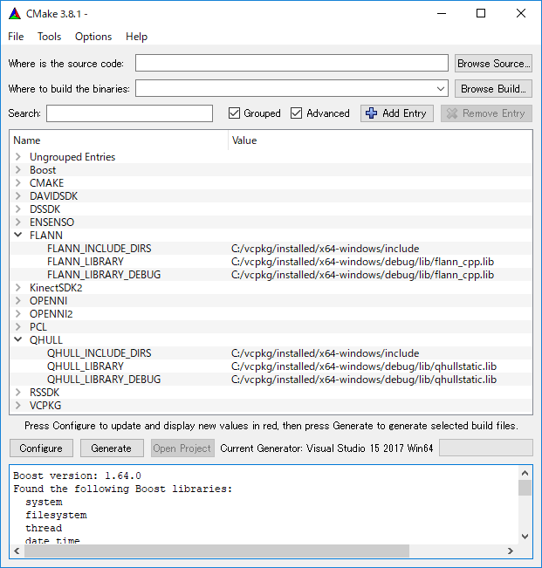Select the FLANN_LIBRARY_DEBUG entry
542x568 pixels.
click(x=104, y=275)
